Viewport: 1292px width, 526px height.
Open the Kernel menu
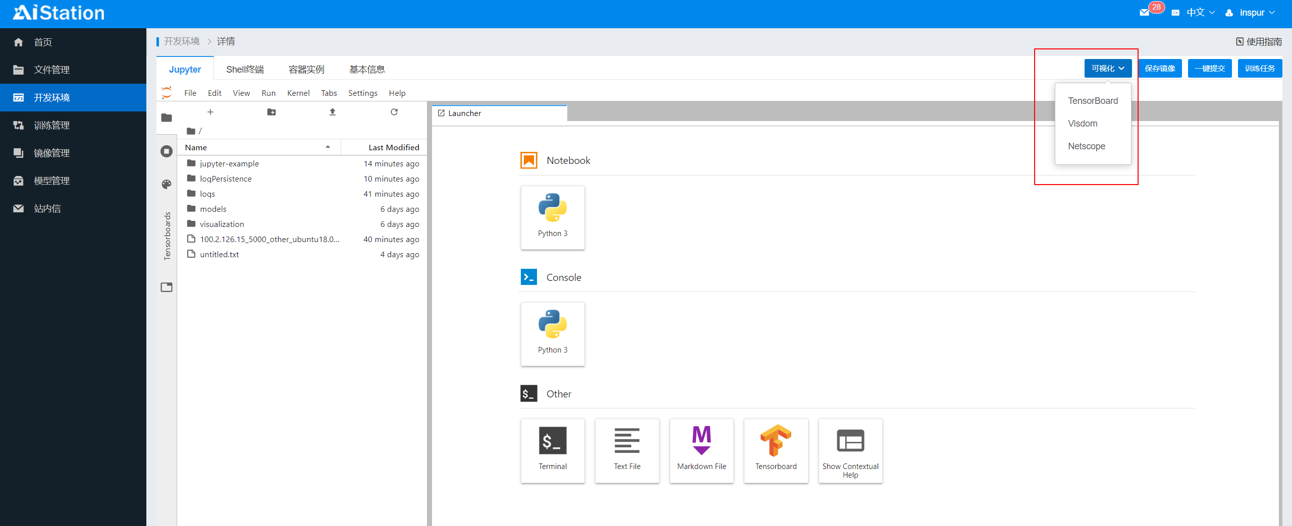coord(298,93)
